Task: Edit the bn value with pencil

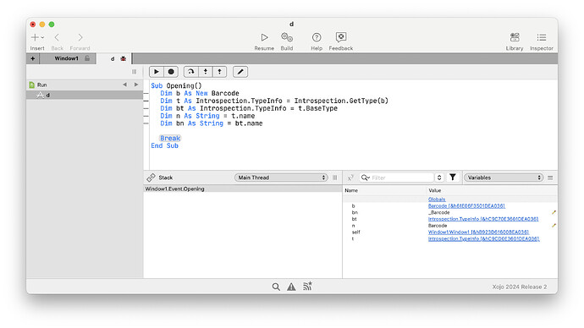Action: [554, 212]
